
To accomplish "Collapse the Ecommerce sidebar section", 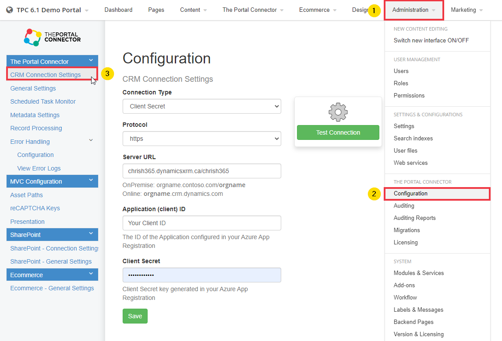I will click(x=91, y=274).
